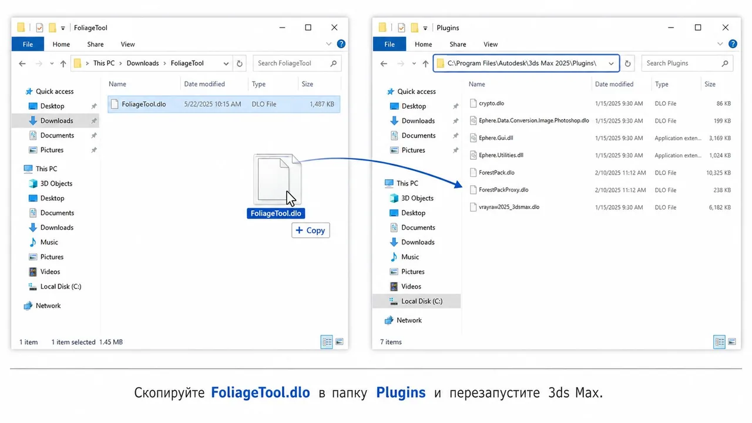Screen dimensions: 752x423
Task: Open Pictures under Quick access in Plugins window
Action: [x=413, y=150]
